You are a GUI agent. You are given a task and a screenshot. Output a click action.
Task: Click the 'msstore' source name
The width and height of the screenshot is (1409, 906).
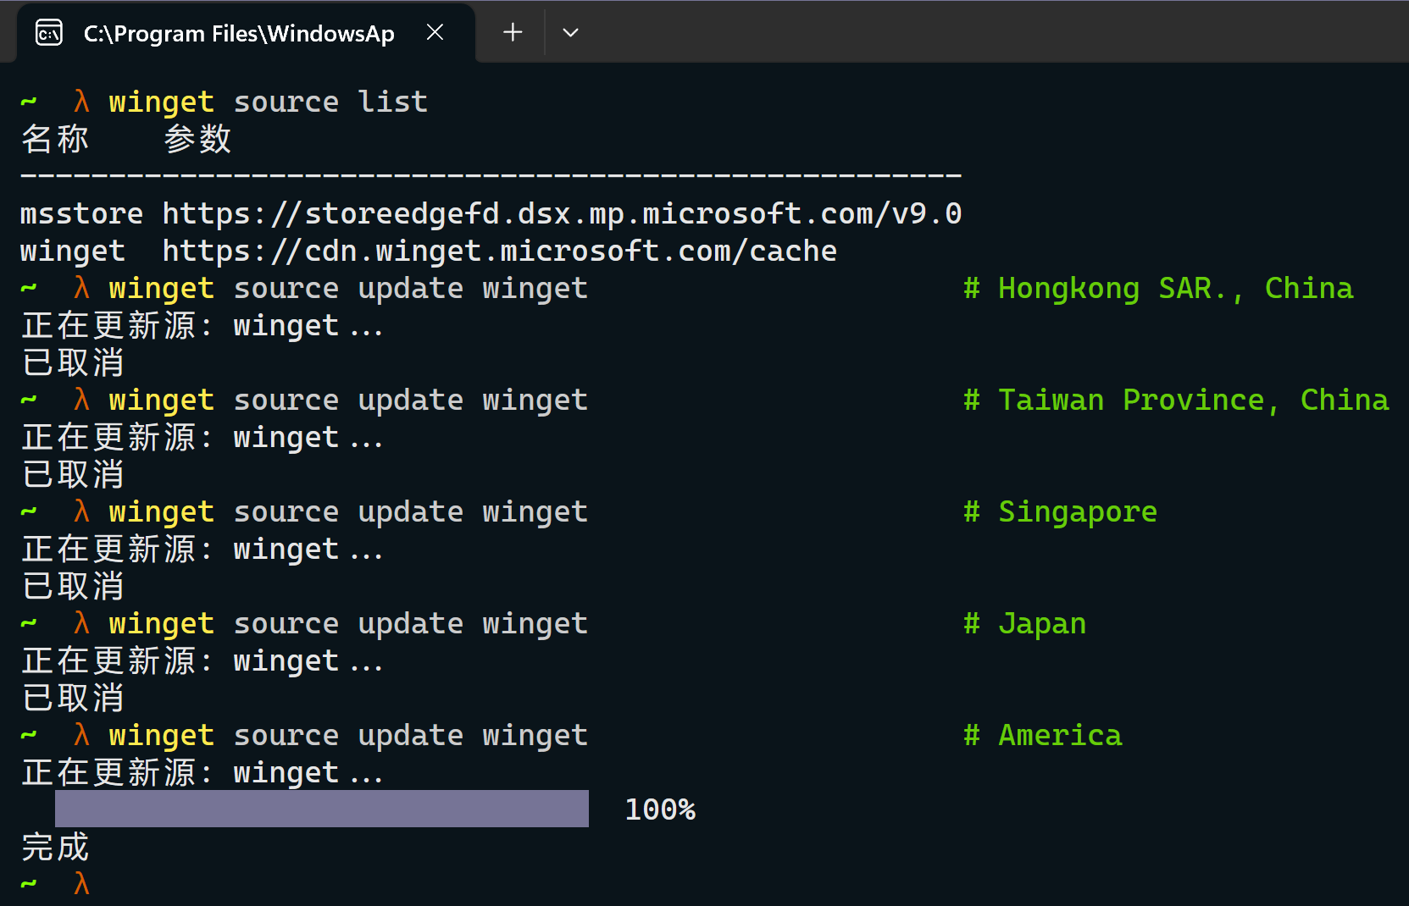pyautogui.click(x=81, y=213)
